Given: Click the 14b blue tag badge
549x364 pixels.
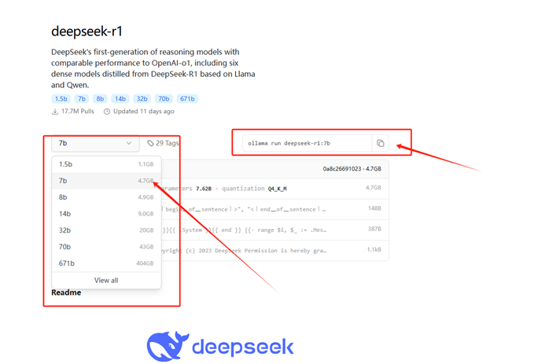Looking at the screenshot, I should pos(120,99).
